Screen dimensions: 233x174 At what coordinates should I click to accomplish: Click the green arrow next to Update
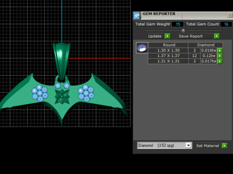coord(167,36)
